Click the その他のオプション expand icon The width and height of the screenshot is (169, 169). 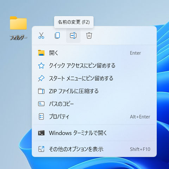[41, 149]
